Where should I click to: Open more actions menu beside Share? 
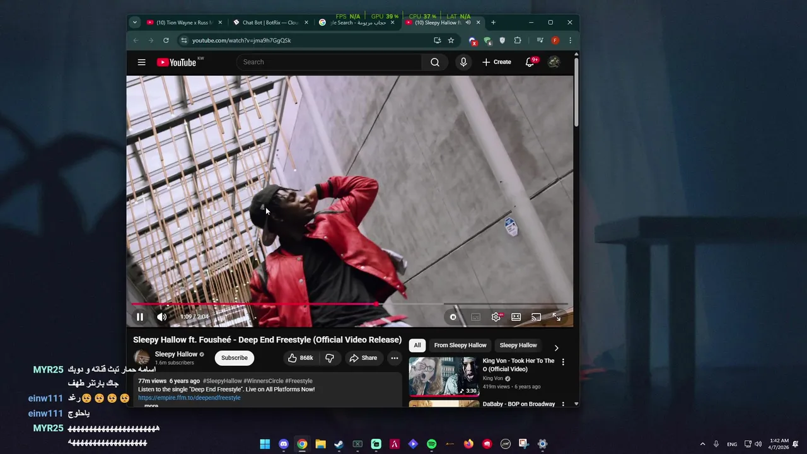(394, 358)
